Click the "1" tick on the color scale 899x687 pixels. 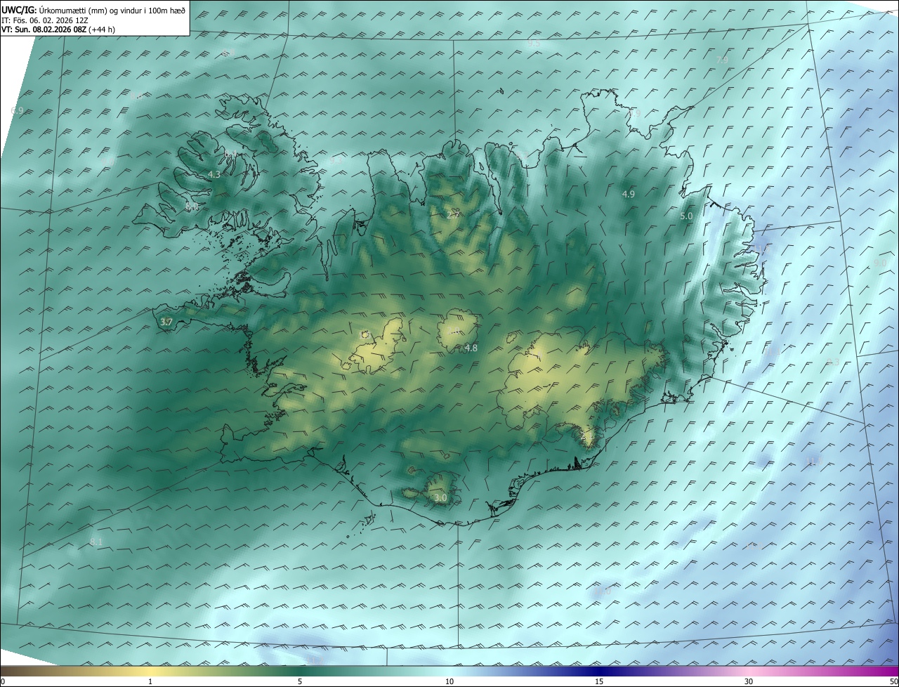coord(150,681)
